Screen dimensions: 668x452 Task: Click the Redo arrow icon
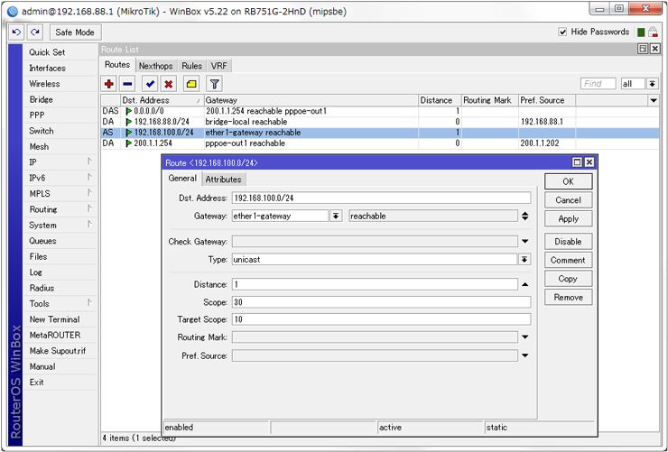click(35, 32)
